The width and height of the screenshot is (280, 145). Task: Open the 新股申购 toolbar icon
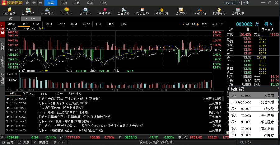[x=161, y=12]
